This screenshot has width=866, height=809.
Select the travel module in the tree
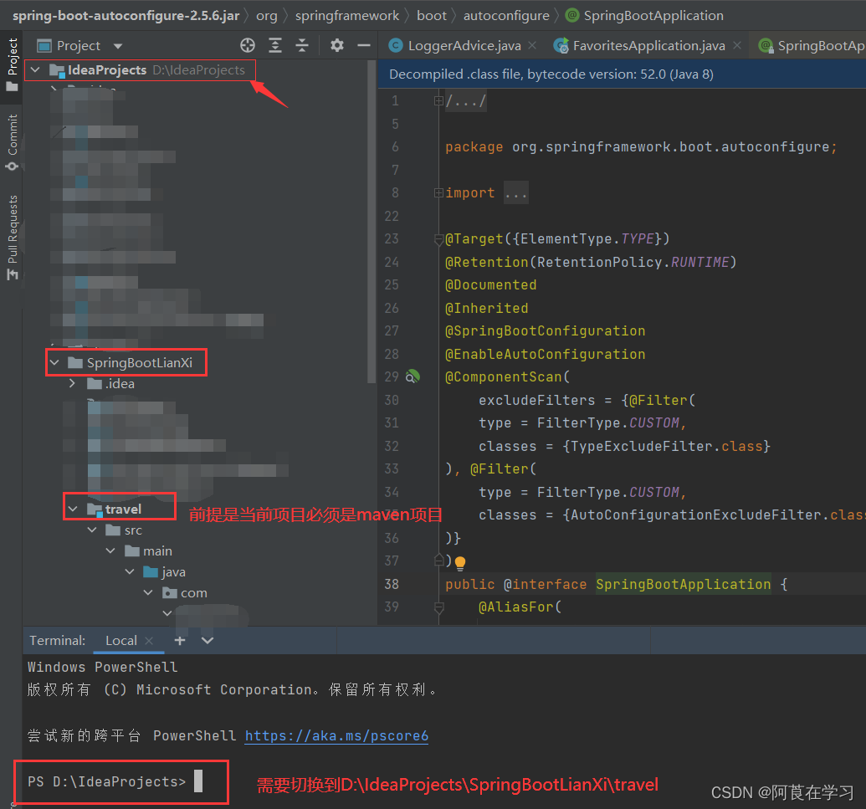coord(115,509)
